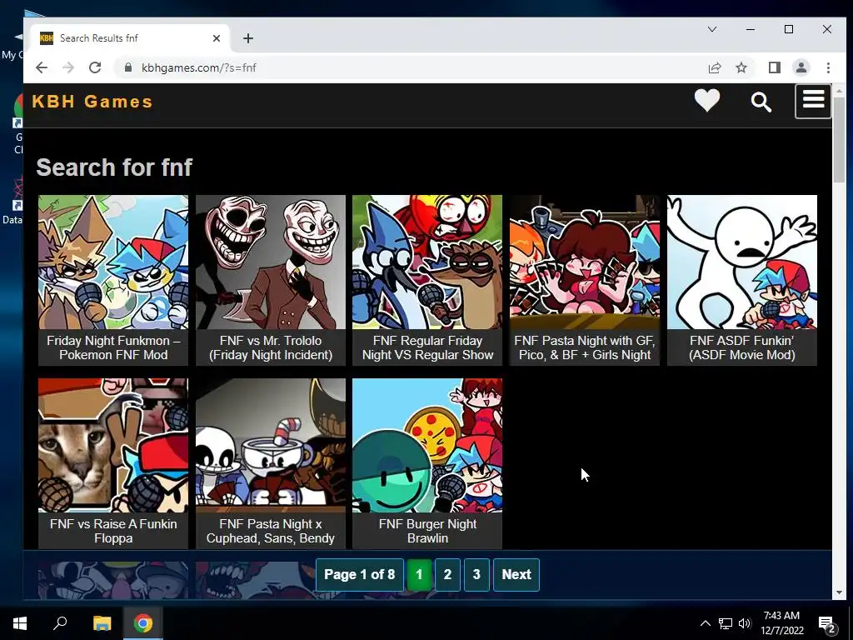Image resolution: width=853 pixels, height=640 pixels.
Task: Open volume control tray icon
Action: pos(745,623)
